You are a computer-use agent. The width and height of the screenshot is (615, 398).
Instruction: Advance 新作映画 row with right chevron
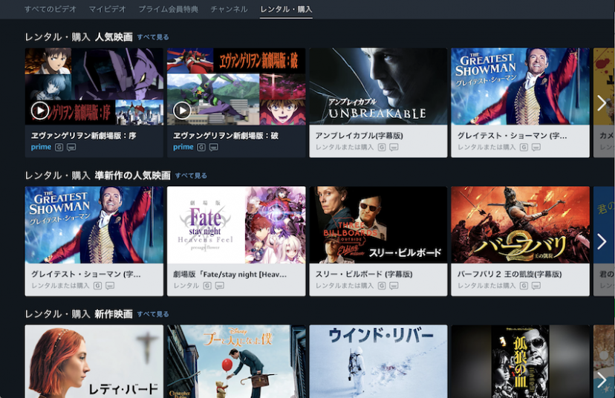coord(602,380)
